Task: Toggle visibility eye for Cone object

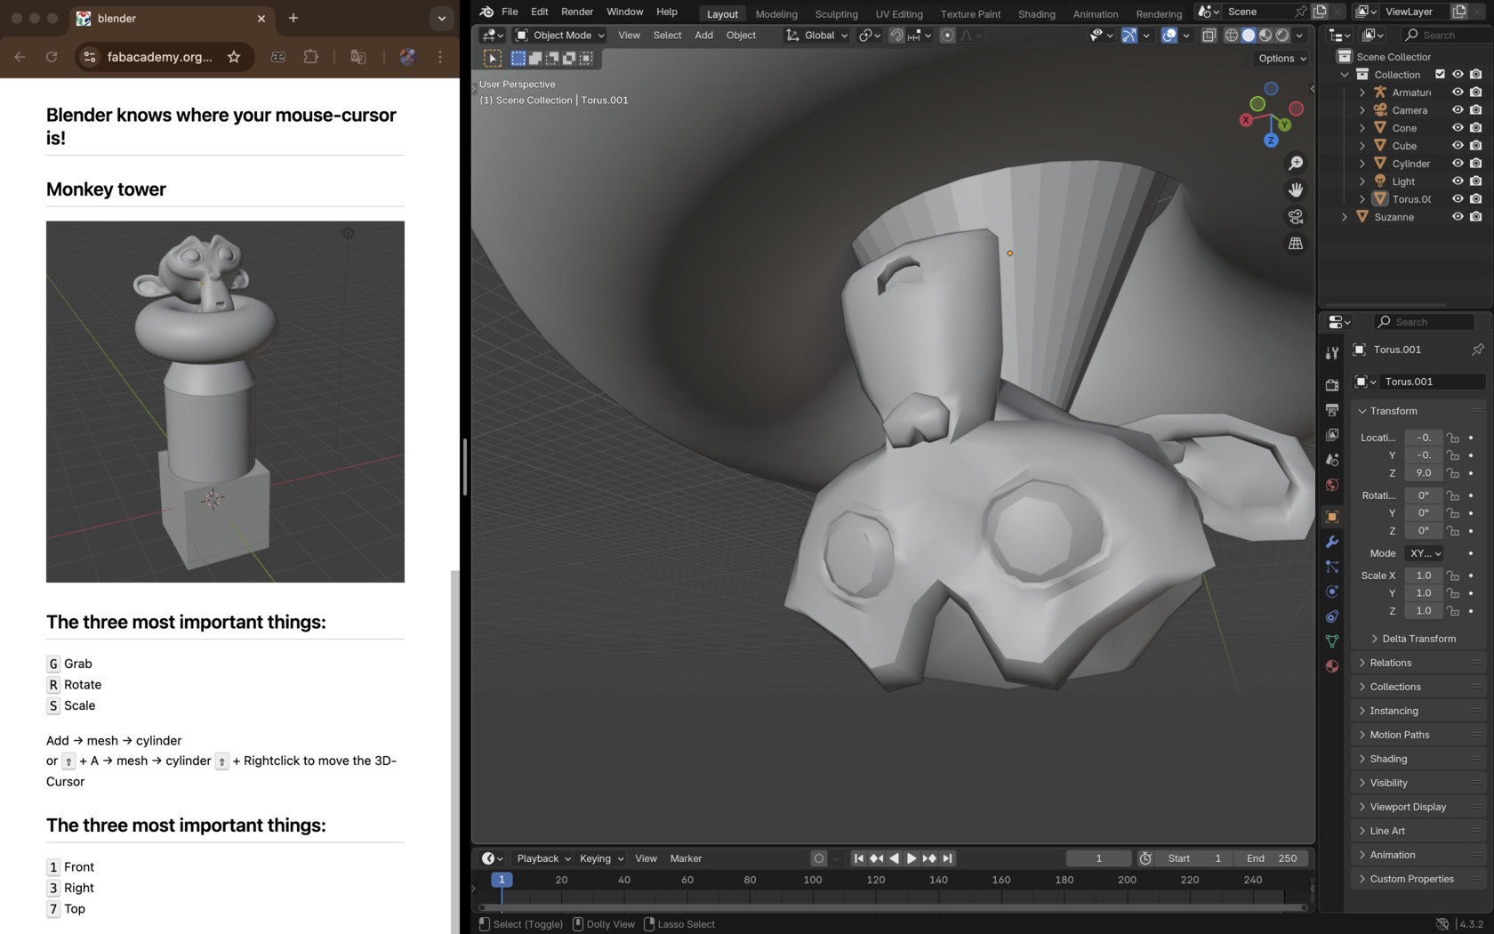Action: [x=1458, y=128]
